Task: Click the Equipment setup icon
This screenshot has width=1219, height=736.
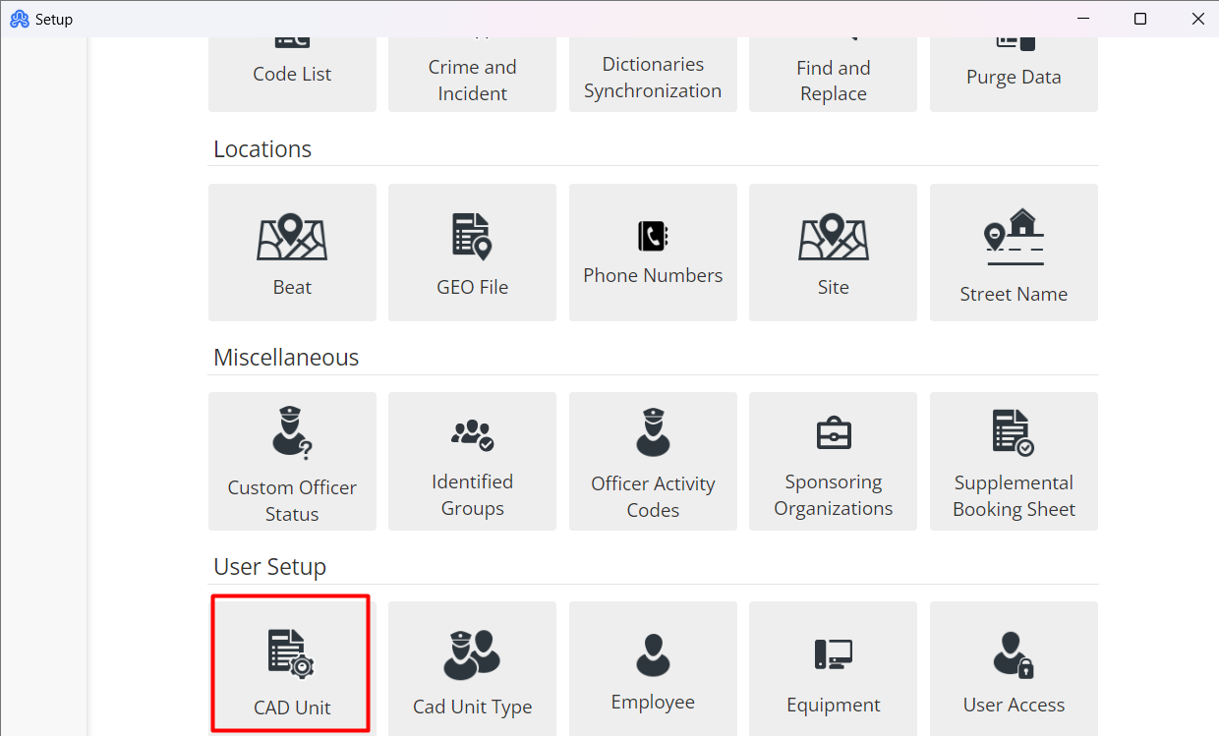Action: tap(833, 658)
